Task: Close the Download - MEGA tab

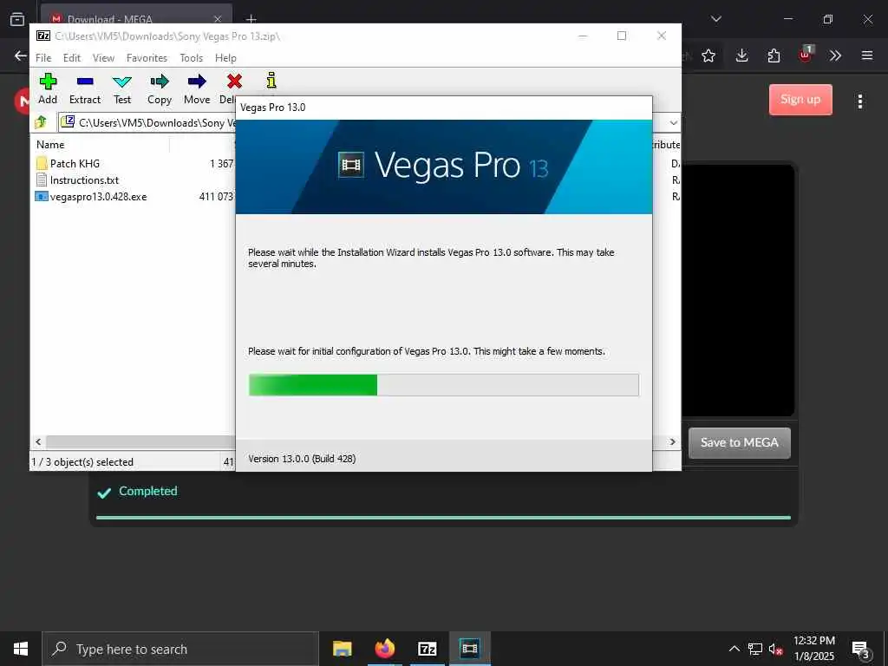Action: pos(218,19)
